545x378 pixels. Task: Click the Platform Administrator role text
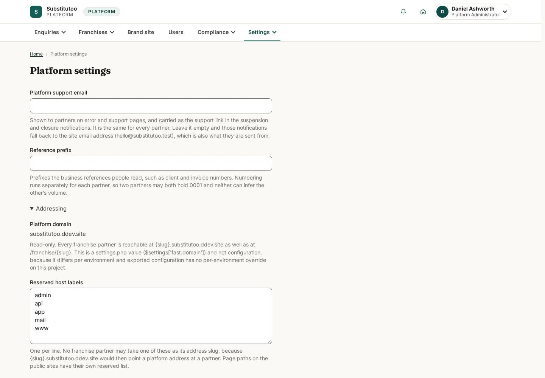click(476, 15)
